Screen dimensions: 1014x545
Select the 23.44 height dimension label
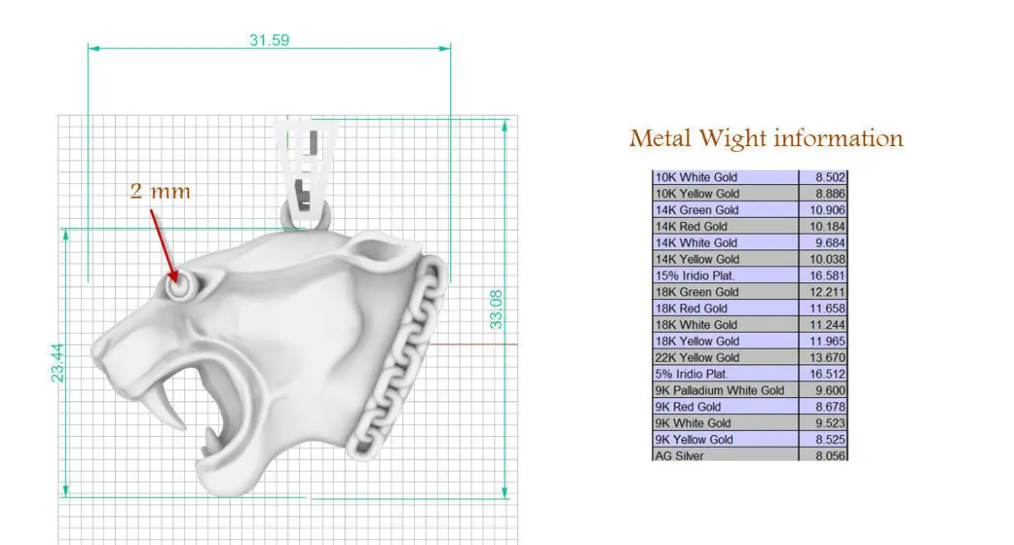pos(58,362)
